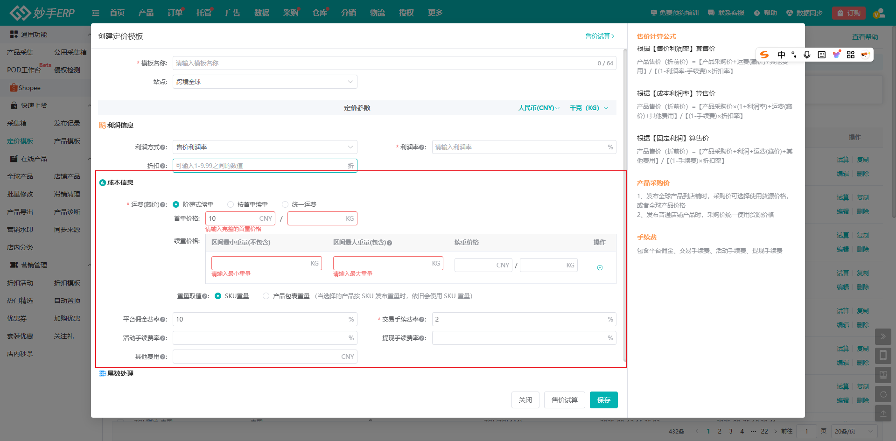Open the 站点 dropdown showing 跨境全球
The height and width of the screenshot is (441, 896).
click(x=265, y=82)
